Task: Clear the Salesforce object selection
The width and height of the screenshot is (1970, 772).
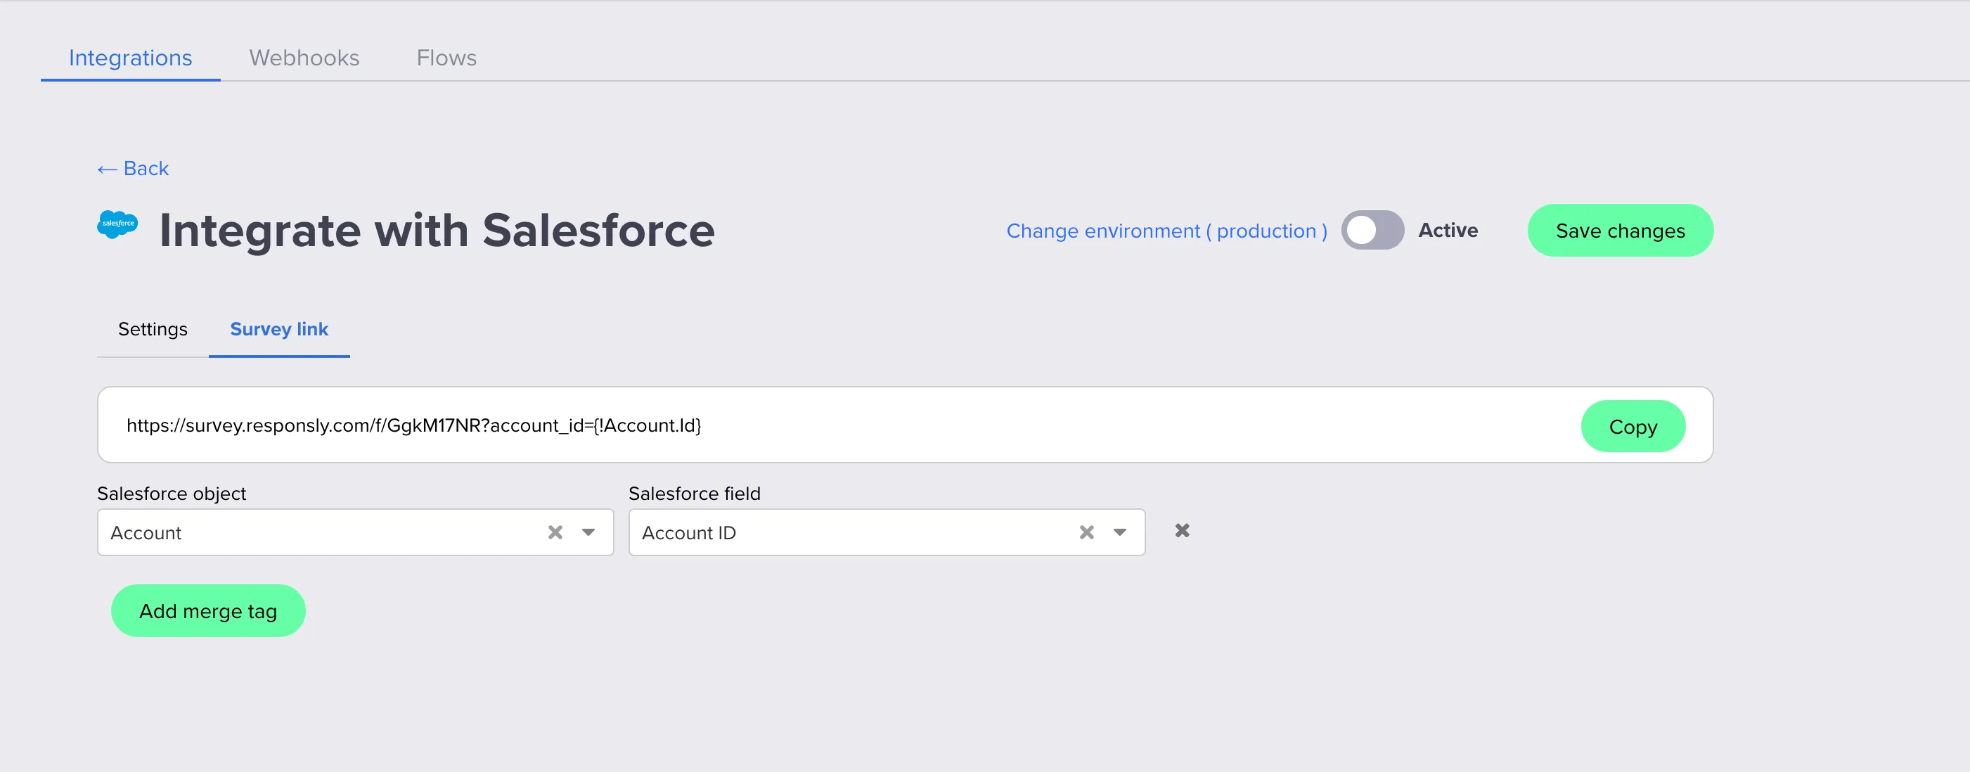Action: point(555,532)
